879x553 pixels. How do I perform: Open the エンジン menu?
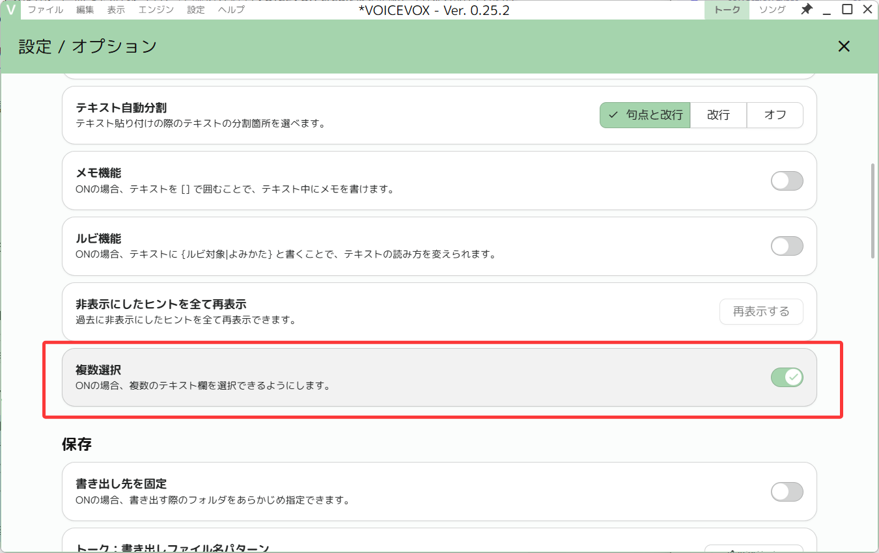coord(156,10)
